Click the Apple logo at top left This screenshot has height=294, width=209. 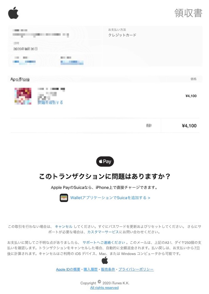click(14, 13)
